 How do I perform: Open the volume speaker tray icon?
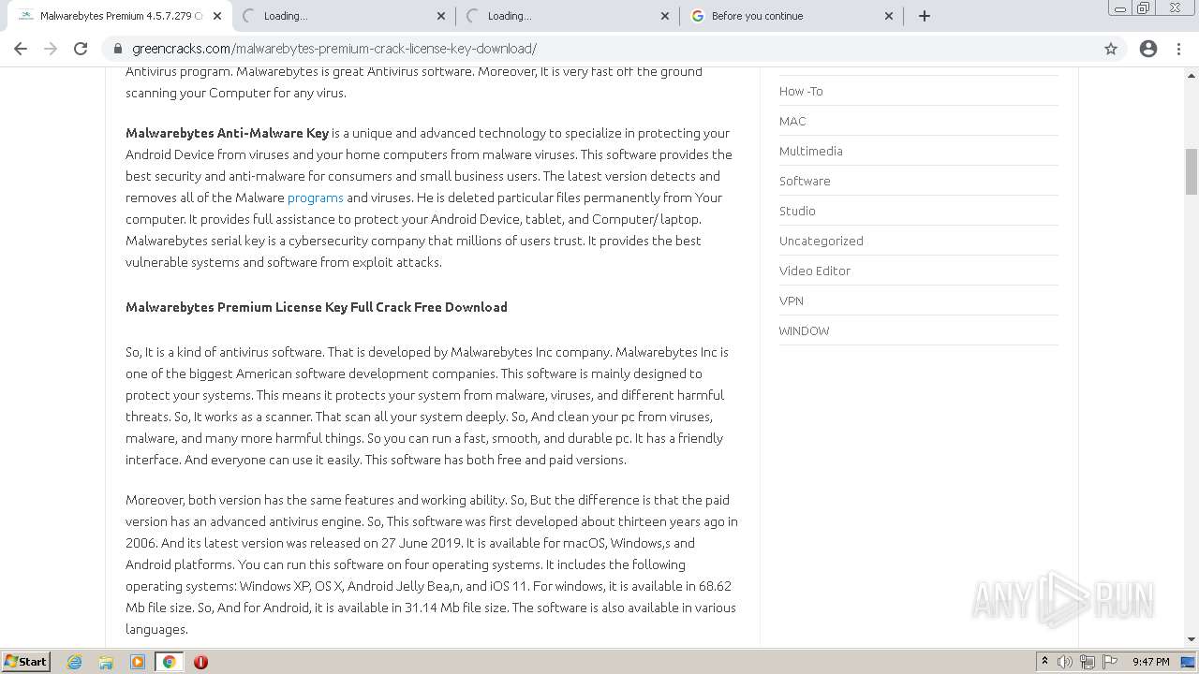1065,662
